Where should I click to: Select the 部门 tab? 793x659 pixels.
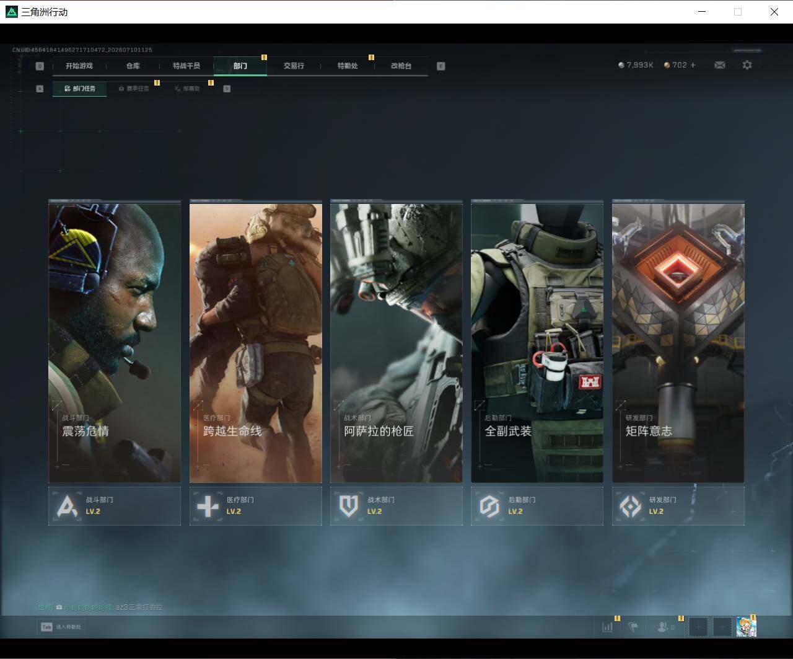tap(240, 66)
